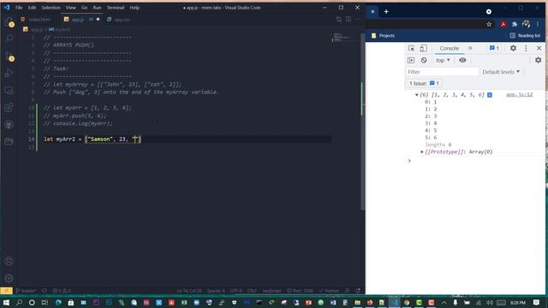
Task: Click the Filter input in console
Action: tap(442, 72)
